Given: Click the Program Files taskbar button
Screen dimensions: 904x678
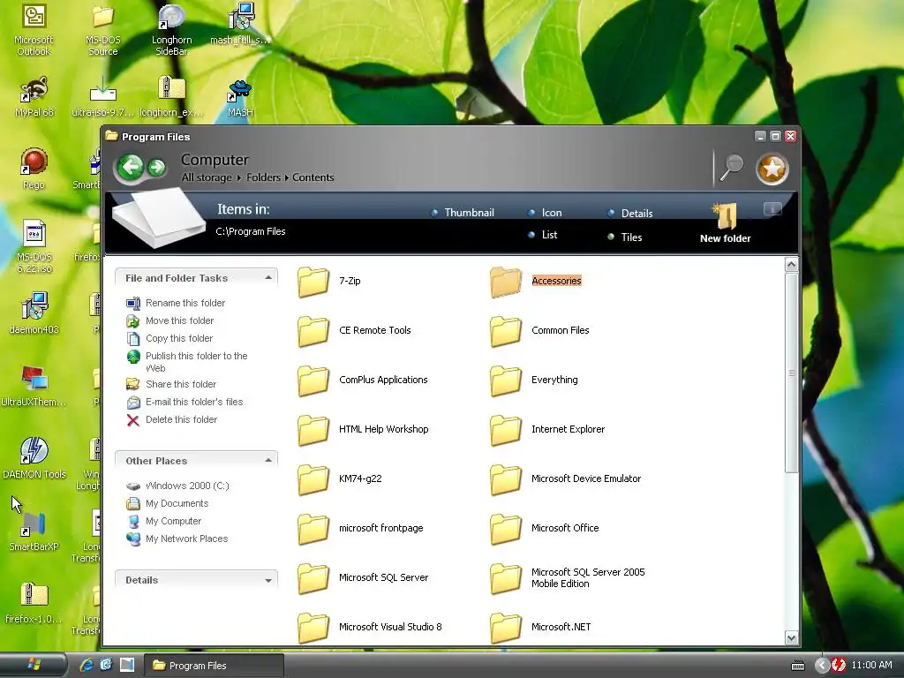Looking at the screenshot, I should tap(213, 666).
